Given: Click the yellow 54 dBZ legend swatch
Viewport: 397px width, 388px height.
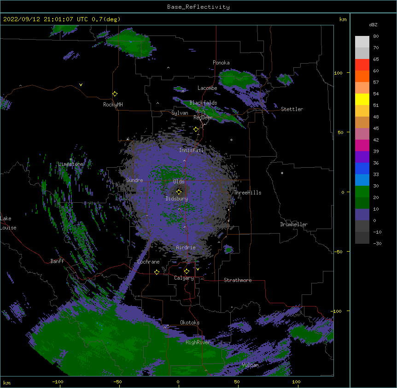Looking at the screenshot, I should point(362,99).
